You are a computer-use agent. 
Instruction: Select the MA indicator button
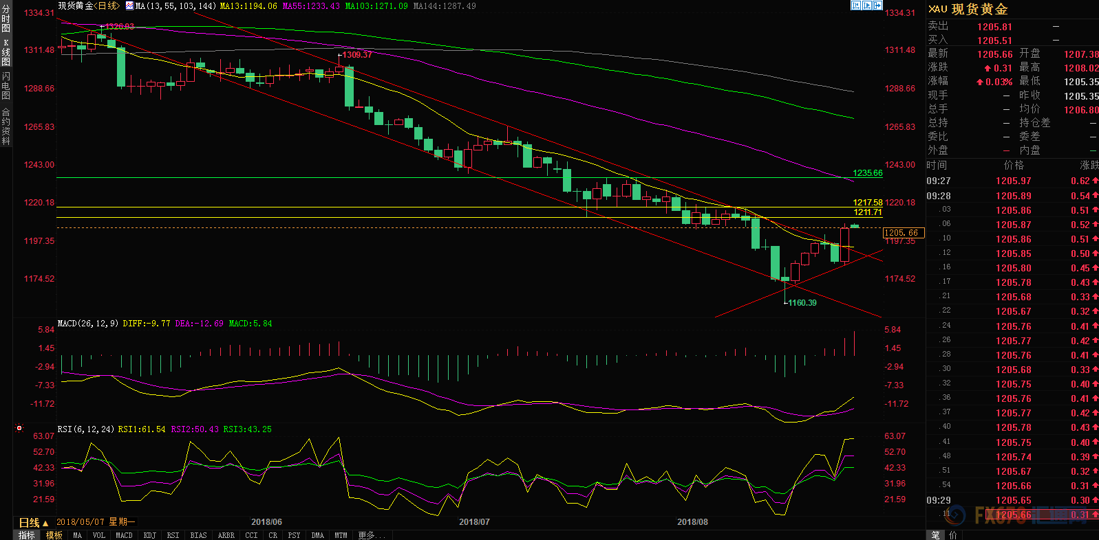(x=77, y=535)
